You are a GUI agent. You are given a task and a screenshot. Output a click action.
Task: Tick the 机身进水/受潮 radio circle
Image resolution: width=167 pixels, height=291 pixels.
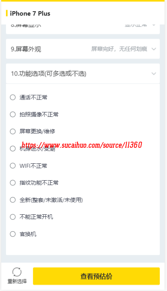pos(13,149)
